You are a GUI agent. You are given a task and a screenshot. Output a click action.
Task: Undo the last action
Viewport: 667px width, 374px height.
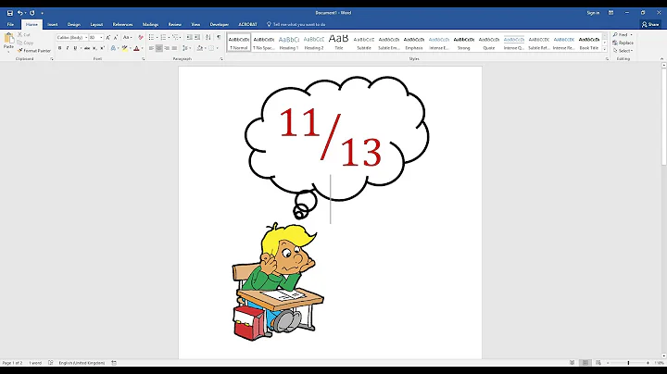click(19, 13)
